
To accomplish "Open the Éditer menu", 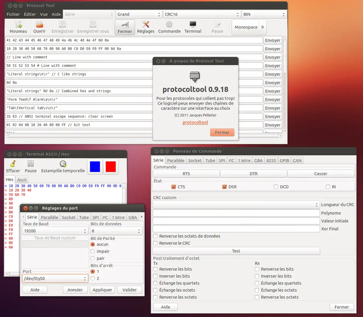I will click(30, 14).
